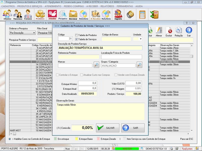This screenshot has width=202, height=151.
Task: Click the Fornece suppliers icon
Action: [28, 15]
